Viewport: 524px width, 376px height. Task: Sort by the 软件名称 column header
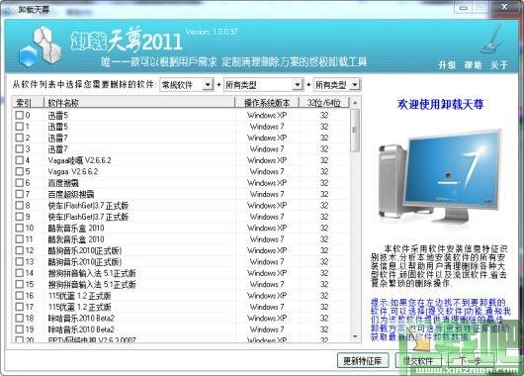(139, 103)
